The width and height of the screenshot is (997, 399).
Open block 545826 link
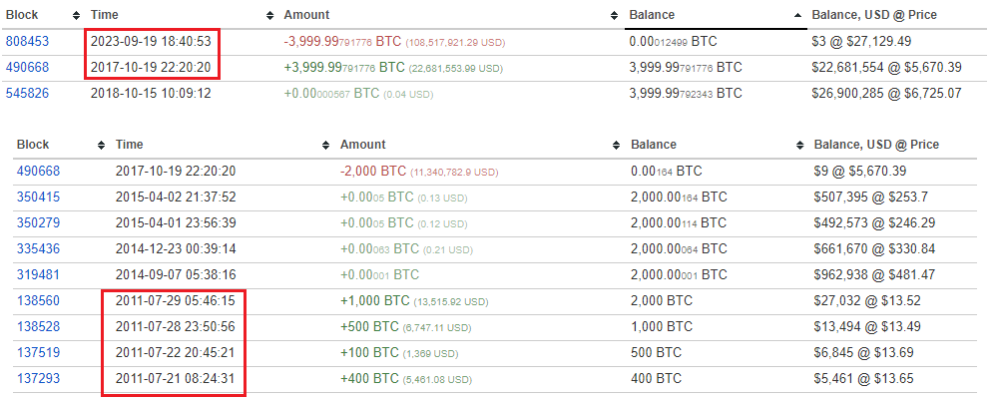pos(27,93)
